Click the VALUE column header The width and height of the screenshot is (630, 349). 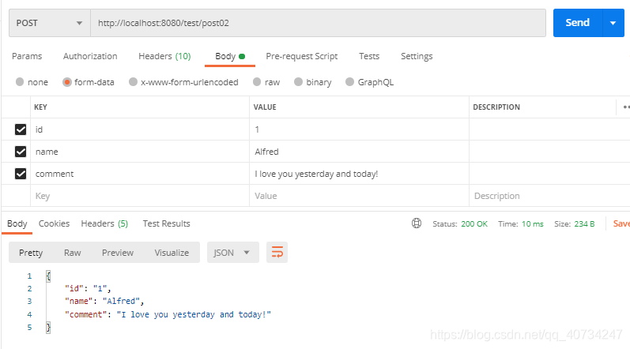(x=265, y=107)
